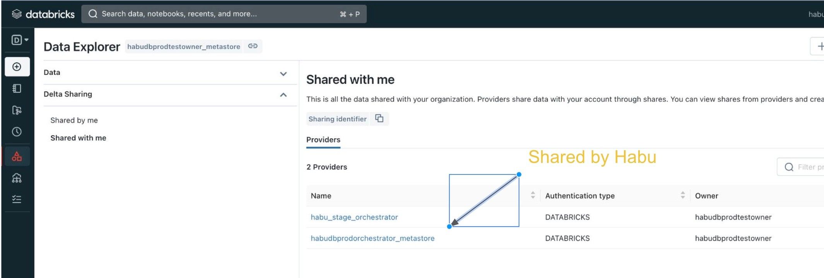Open the workspace switcher icon in sidebar
Viewport: 824px width, 278px height.
tap(20, 40)
